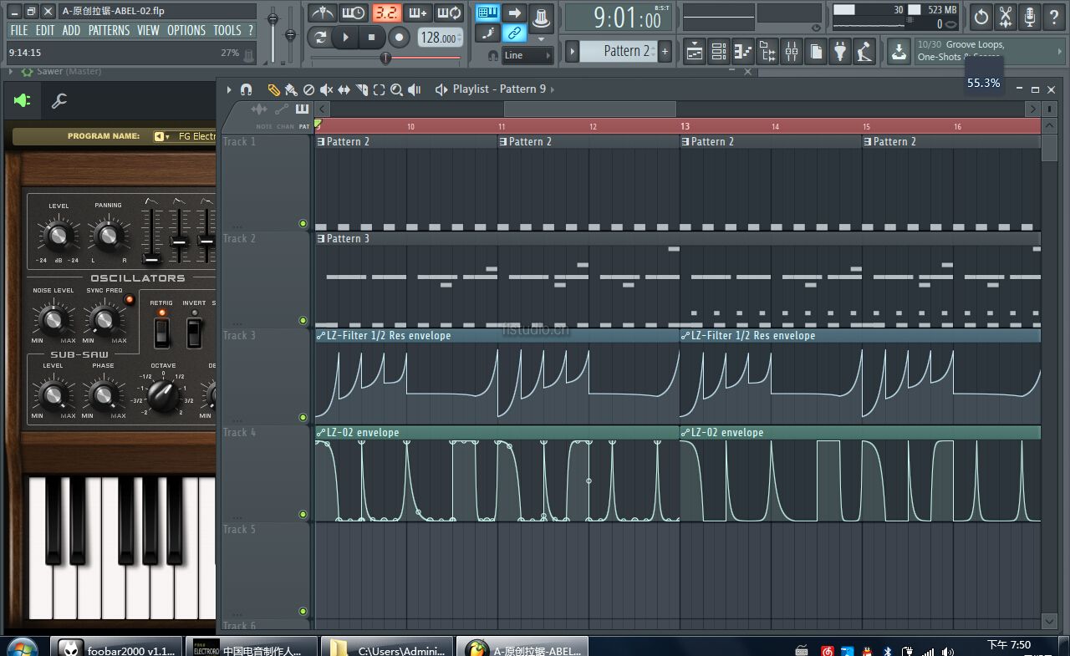Select the Delete tool in Playlist toolbar
The width and height of the screenshot is (1070, 656).
coord(308,89)
